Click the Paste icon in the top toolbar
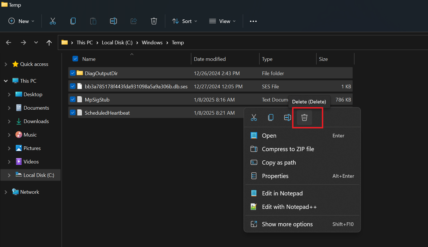The image size is (428, 247). [x=93, y=21]
